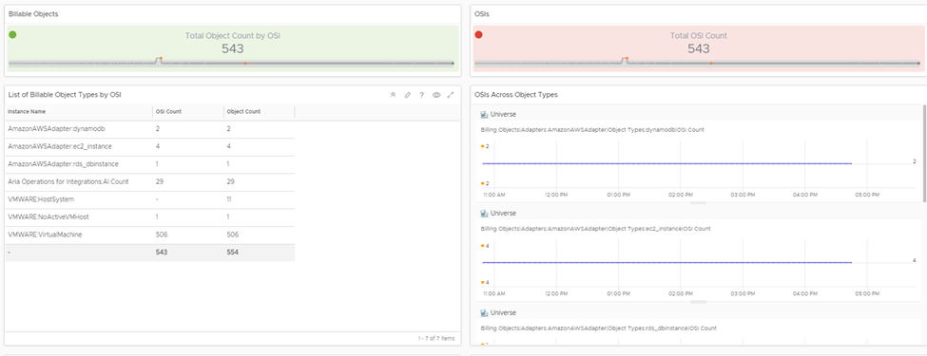Click the Universe icon above dynamodb chart
Viewport: 927px width, 356px height.
[484, 115]
